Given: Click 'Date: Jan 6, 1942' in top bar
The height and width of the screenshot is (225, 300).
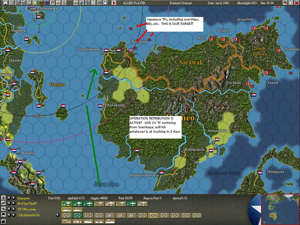Looking at the screenshot, I should pyautogui.click(x=218, y=3).
